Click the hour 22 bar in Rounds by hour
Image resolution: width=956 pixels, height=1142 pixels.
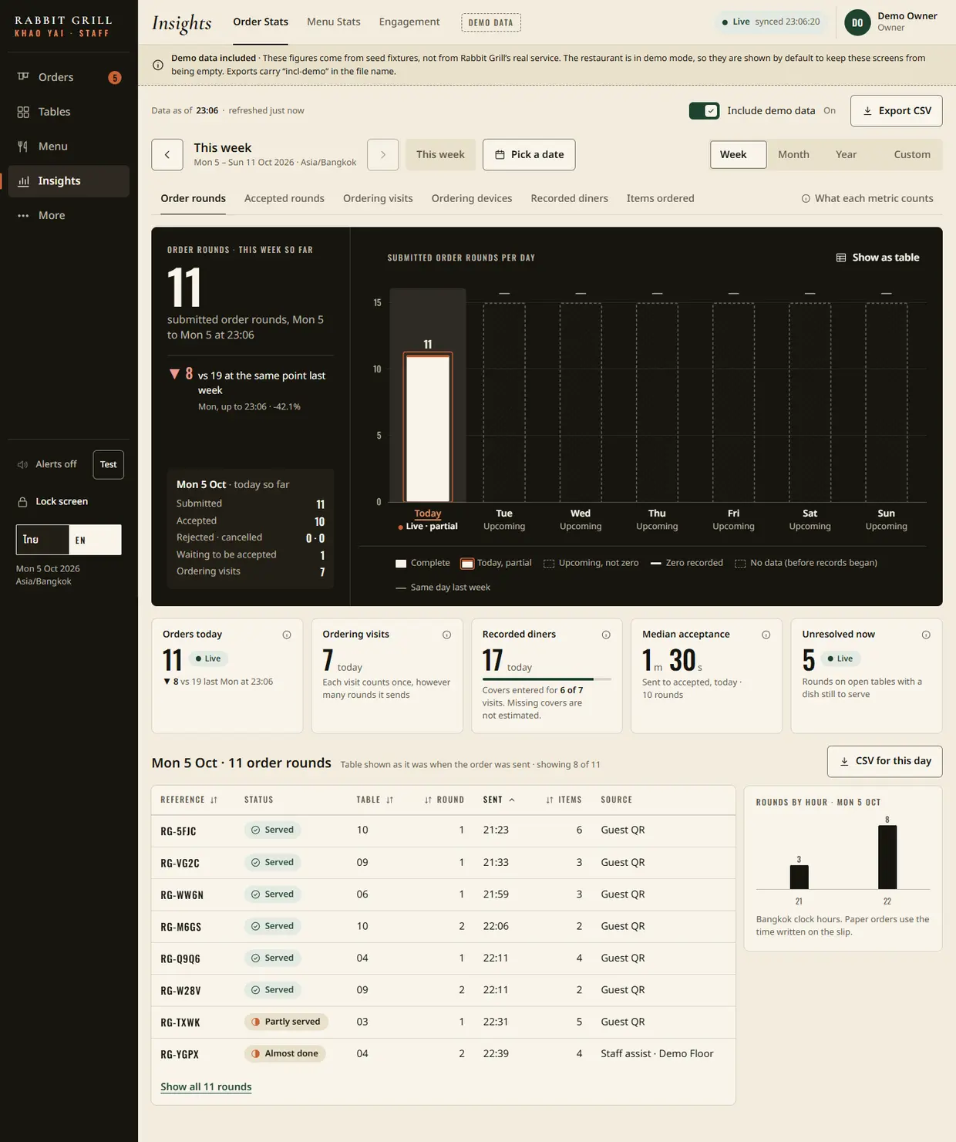pos(887,857)
